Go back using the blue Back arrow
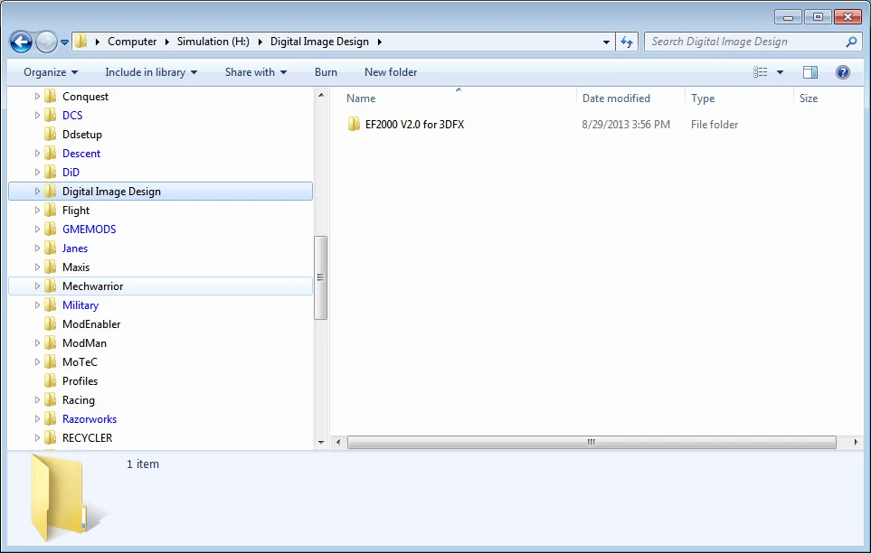The width and height of the screenshot is (871, 553). click(21, 42)
